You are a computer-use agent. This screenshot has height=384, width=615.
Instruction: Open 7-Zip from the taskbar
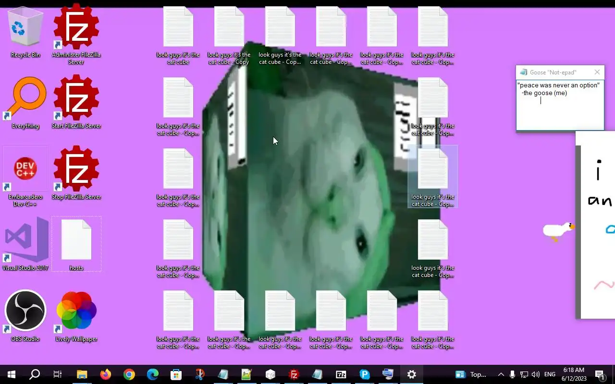pyautogui.click(x=341, y=374)
